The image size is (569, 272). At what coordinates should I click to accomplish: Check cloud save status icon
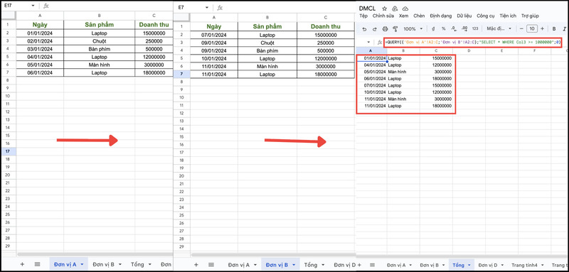coord(405,9)
